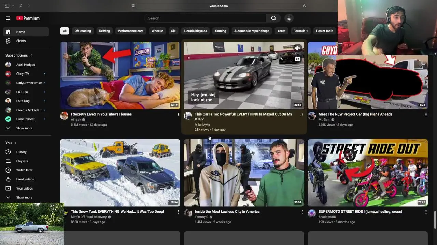This screenshot has height=245, width=437.
Task: Open the Street Ride Out thumbnail
Action: tap(368, 173)
